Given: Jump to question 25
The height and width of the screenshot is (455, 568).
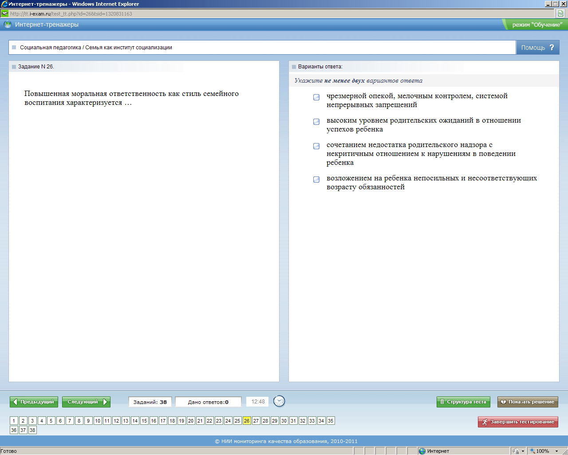Looking at the screenshot, I should point(237,421).
